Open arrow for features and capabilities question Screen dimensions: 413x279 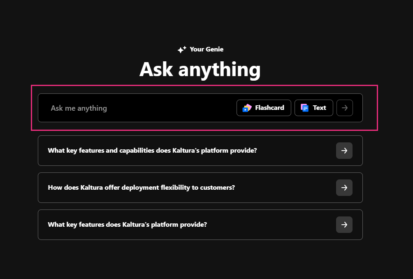[x=344, y=151]
